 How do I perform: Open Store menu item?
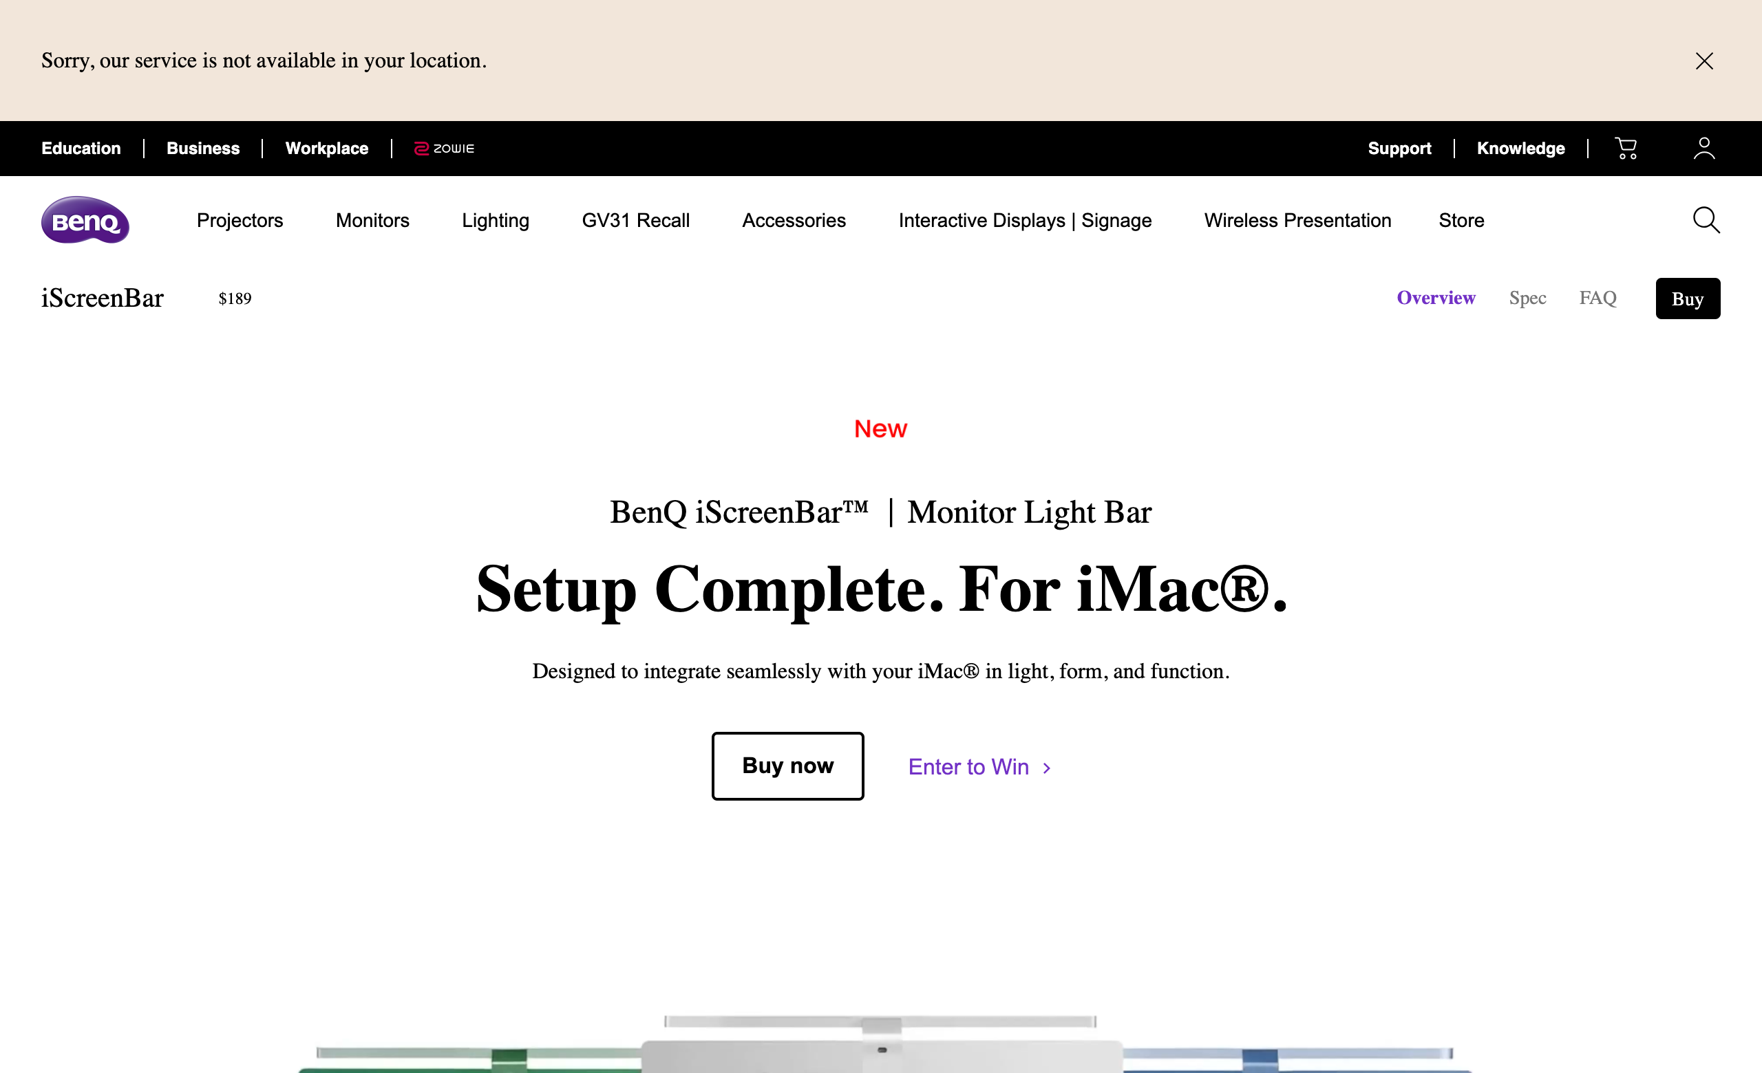[1461, 220]
